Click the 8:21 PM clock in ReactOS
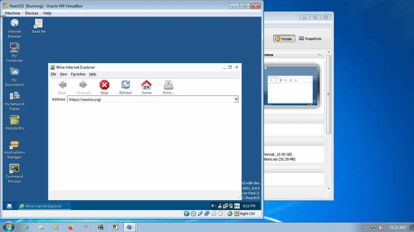 coord(249,206)
